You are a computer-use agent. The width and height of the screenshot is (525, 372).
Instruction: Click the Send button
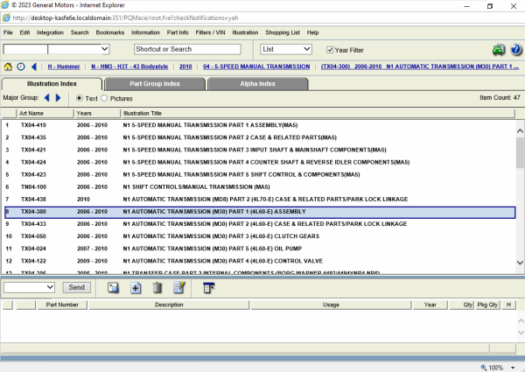(77, 287)
